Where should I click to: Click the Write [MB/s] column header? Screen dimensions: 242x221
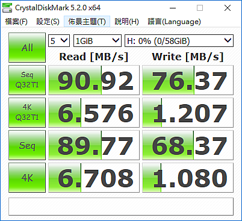[188, 57]
